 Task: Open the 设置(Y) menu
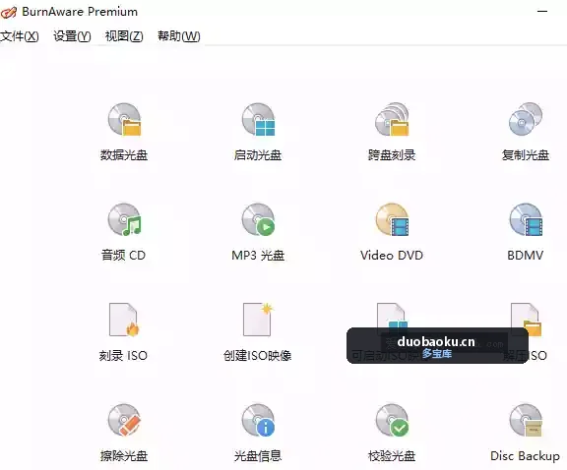coord(72,36)
